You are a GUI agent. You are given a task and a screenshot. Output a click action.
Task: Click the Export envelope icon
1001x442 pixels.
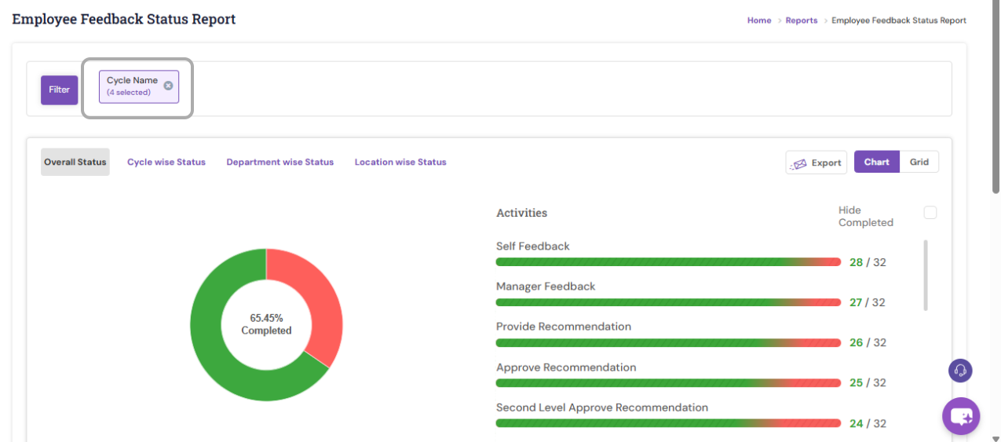point(800,163)
